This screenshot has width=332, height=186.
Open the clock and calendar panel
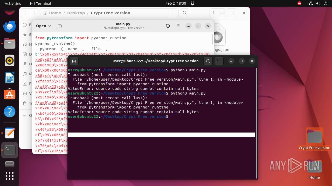(x=176, y=3)
